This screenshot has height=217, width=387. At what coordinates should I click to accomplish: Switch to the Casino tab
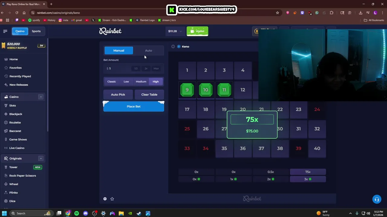pos(20,31)
